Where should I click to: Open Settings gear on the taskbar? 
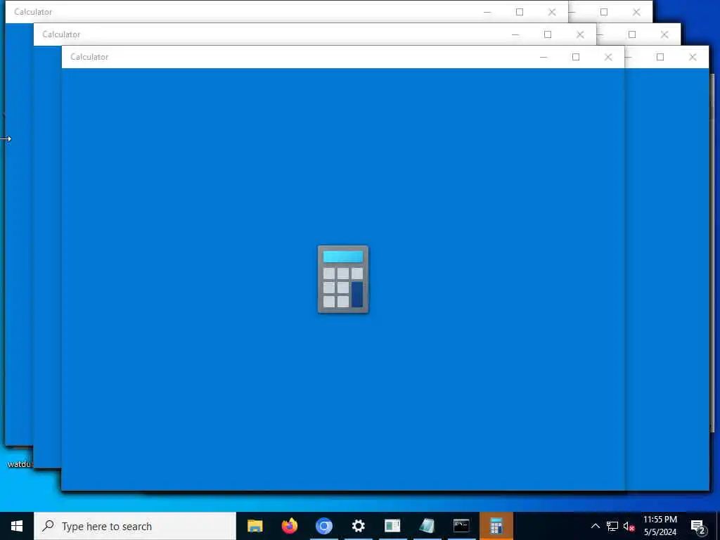(x=358, y=526)
